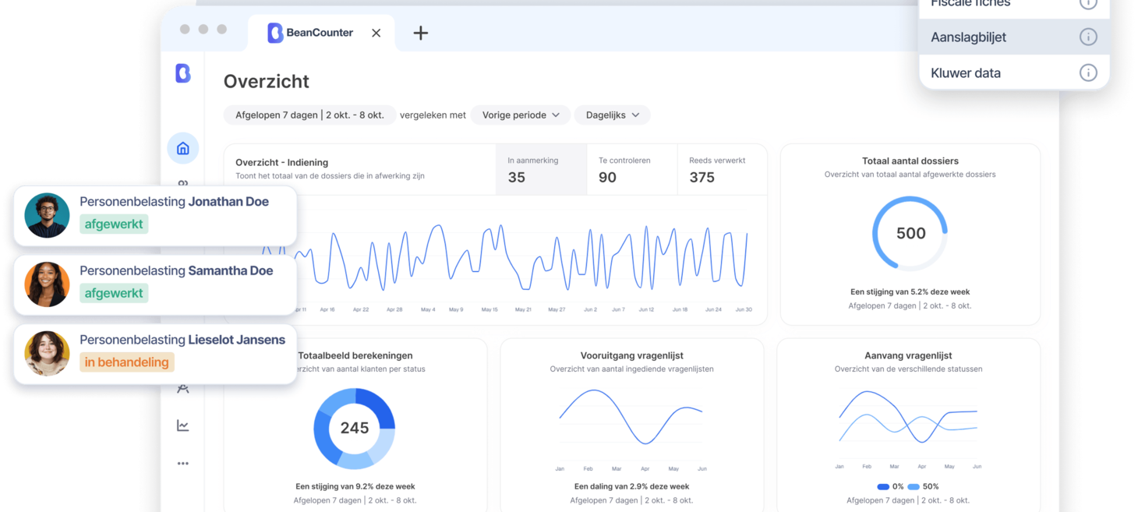Select the In aanmerking tab showing 35

(x=540, y=169)
